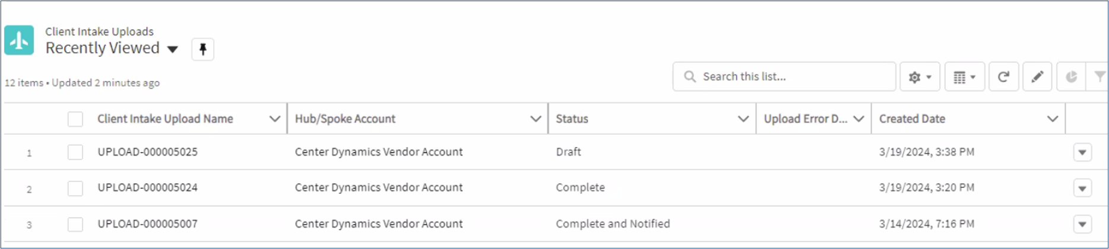Sort by Hub/Spoke Account column header

click(x=345, y=119)
